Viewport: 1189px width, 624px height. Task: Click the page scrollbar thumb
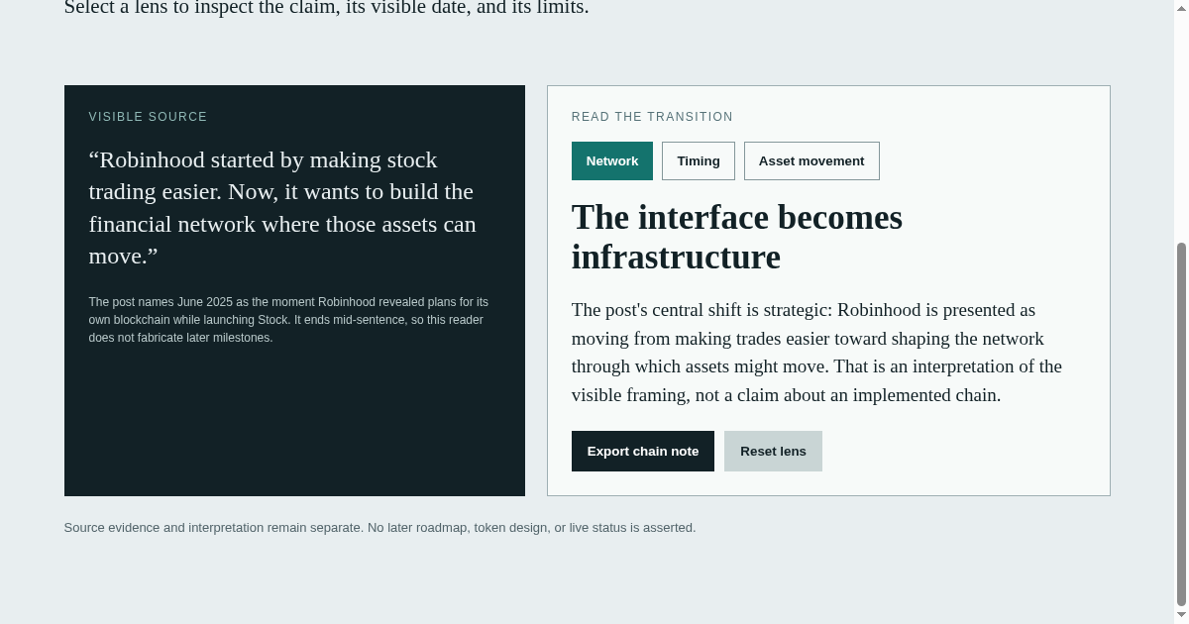(x=1181, y=424)
